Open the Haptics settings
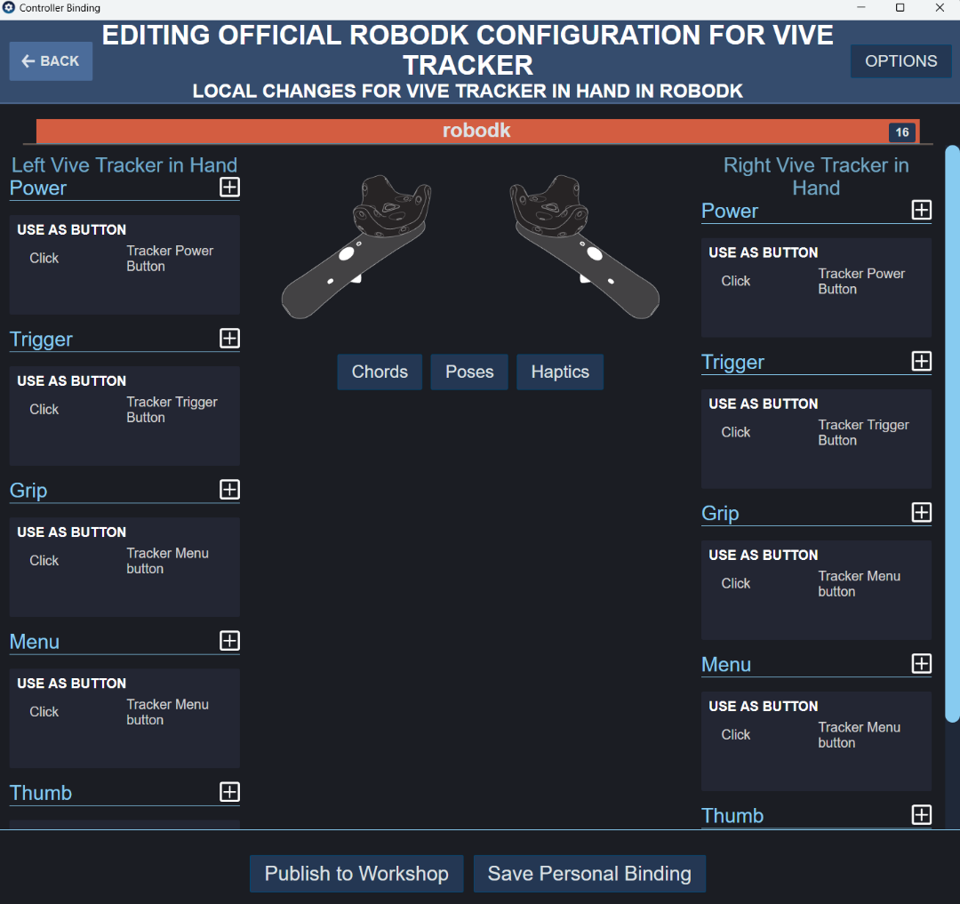960x904 pixels. [x=560, y=372]
